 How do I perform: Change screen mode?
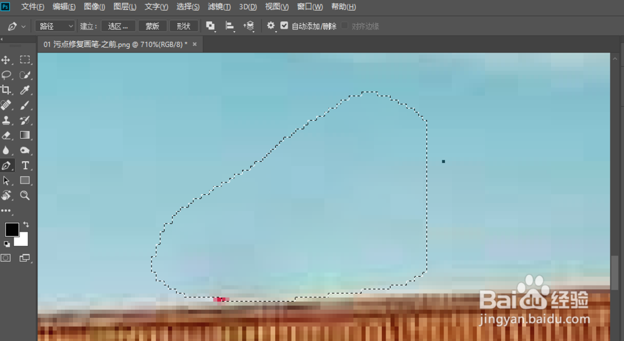25,258
